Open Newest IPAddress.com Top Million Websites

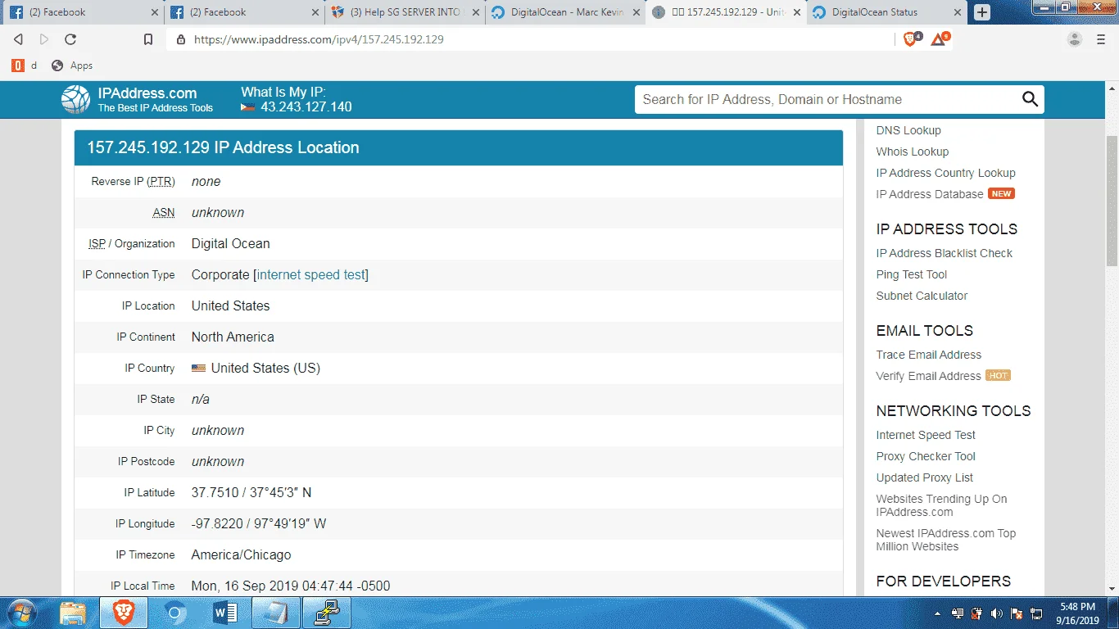click(946, 540)
